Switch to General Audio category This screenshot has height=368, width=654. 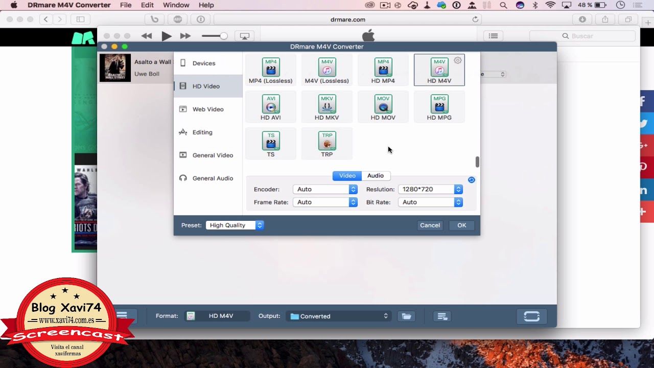(208, 178)
